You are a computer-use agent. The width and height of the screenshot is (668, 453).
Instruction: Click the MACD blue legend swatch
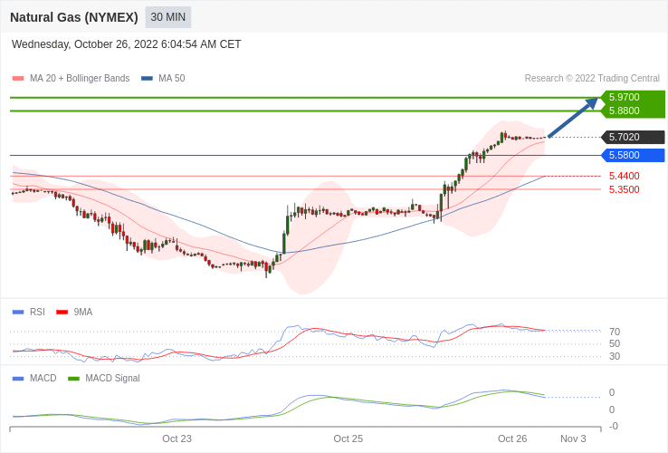pyautogui.click(x=18, y=379)
